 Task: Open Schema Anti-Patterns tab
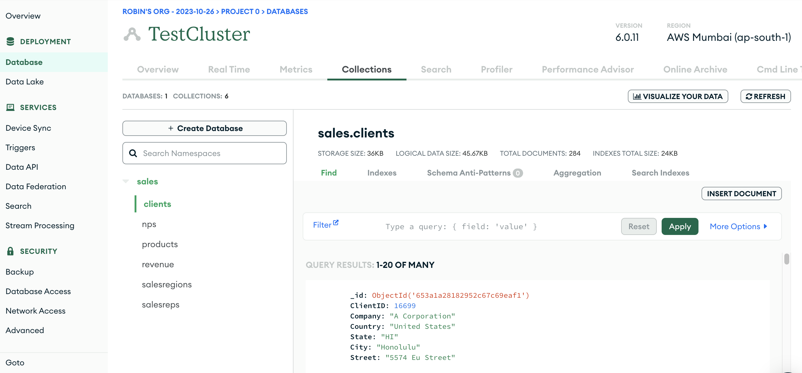474,172
